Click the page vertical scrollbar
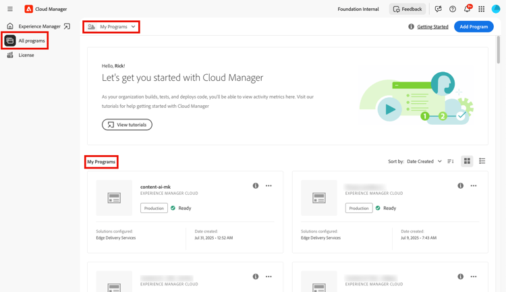This screenshot has height=292, width=506. click(x=499, y=50)
